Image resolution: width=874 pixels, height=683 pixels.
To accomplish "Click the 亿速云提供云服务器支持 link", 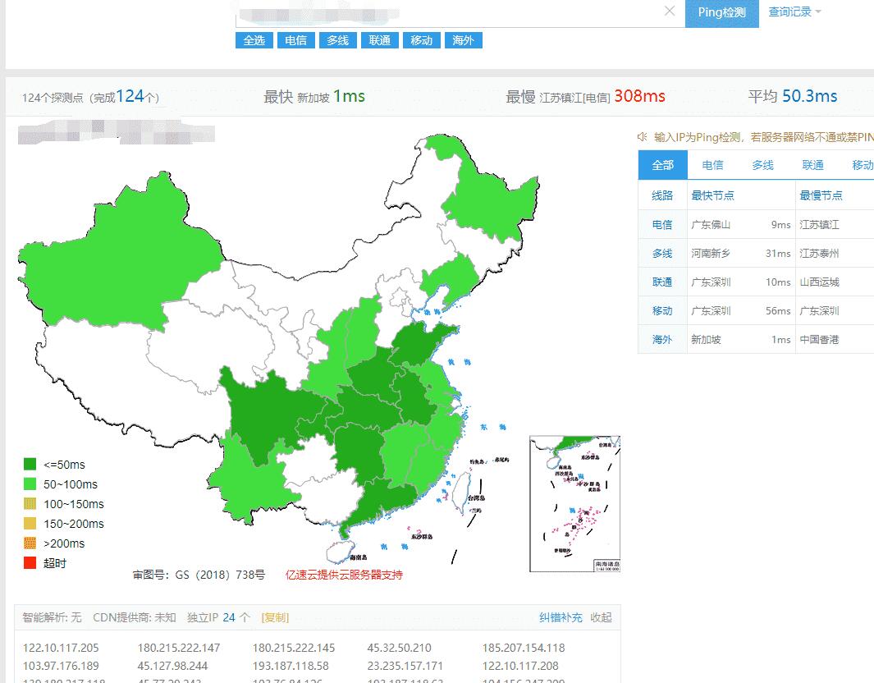I will [344, 575].
